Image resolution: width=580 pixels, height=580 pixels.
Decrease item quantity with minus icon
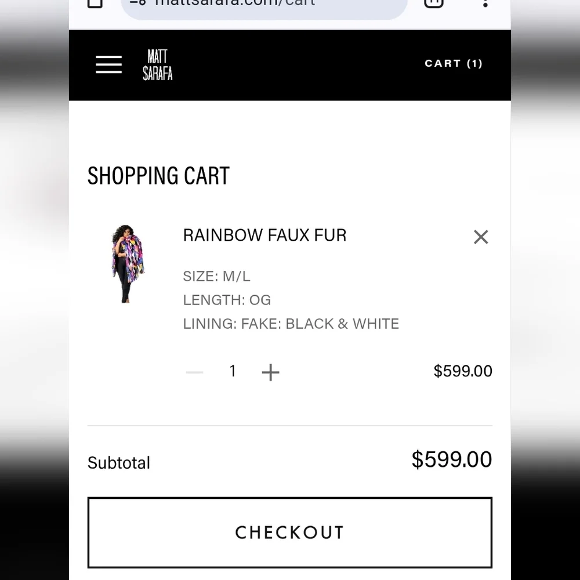[x=194, y=372]
